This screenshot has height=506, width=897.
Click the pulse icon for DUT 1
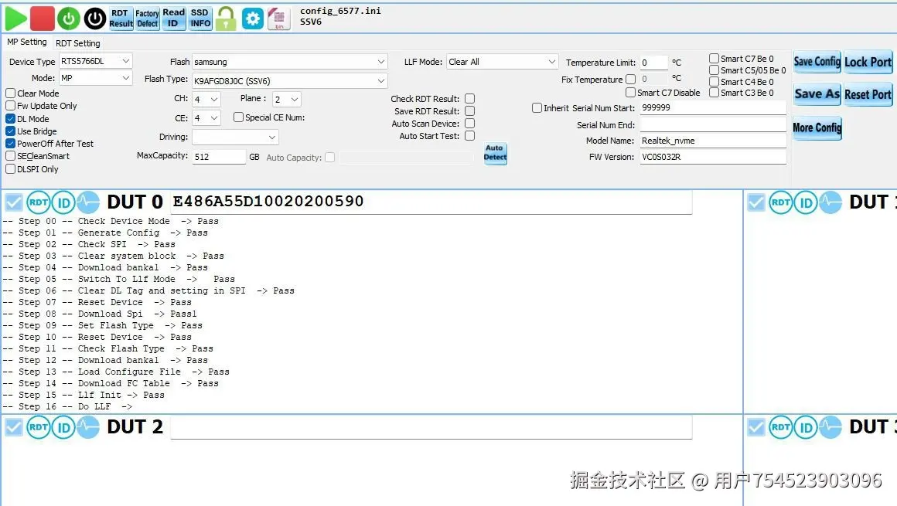pos(830,202)
